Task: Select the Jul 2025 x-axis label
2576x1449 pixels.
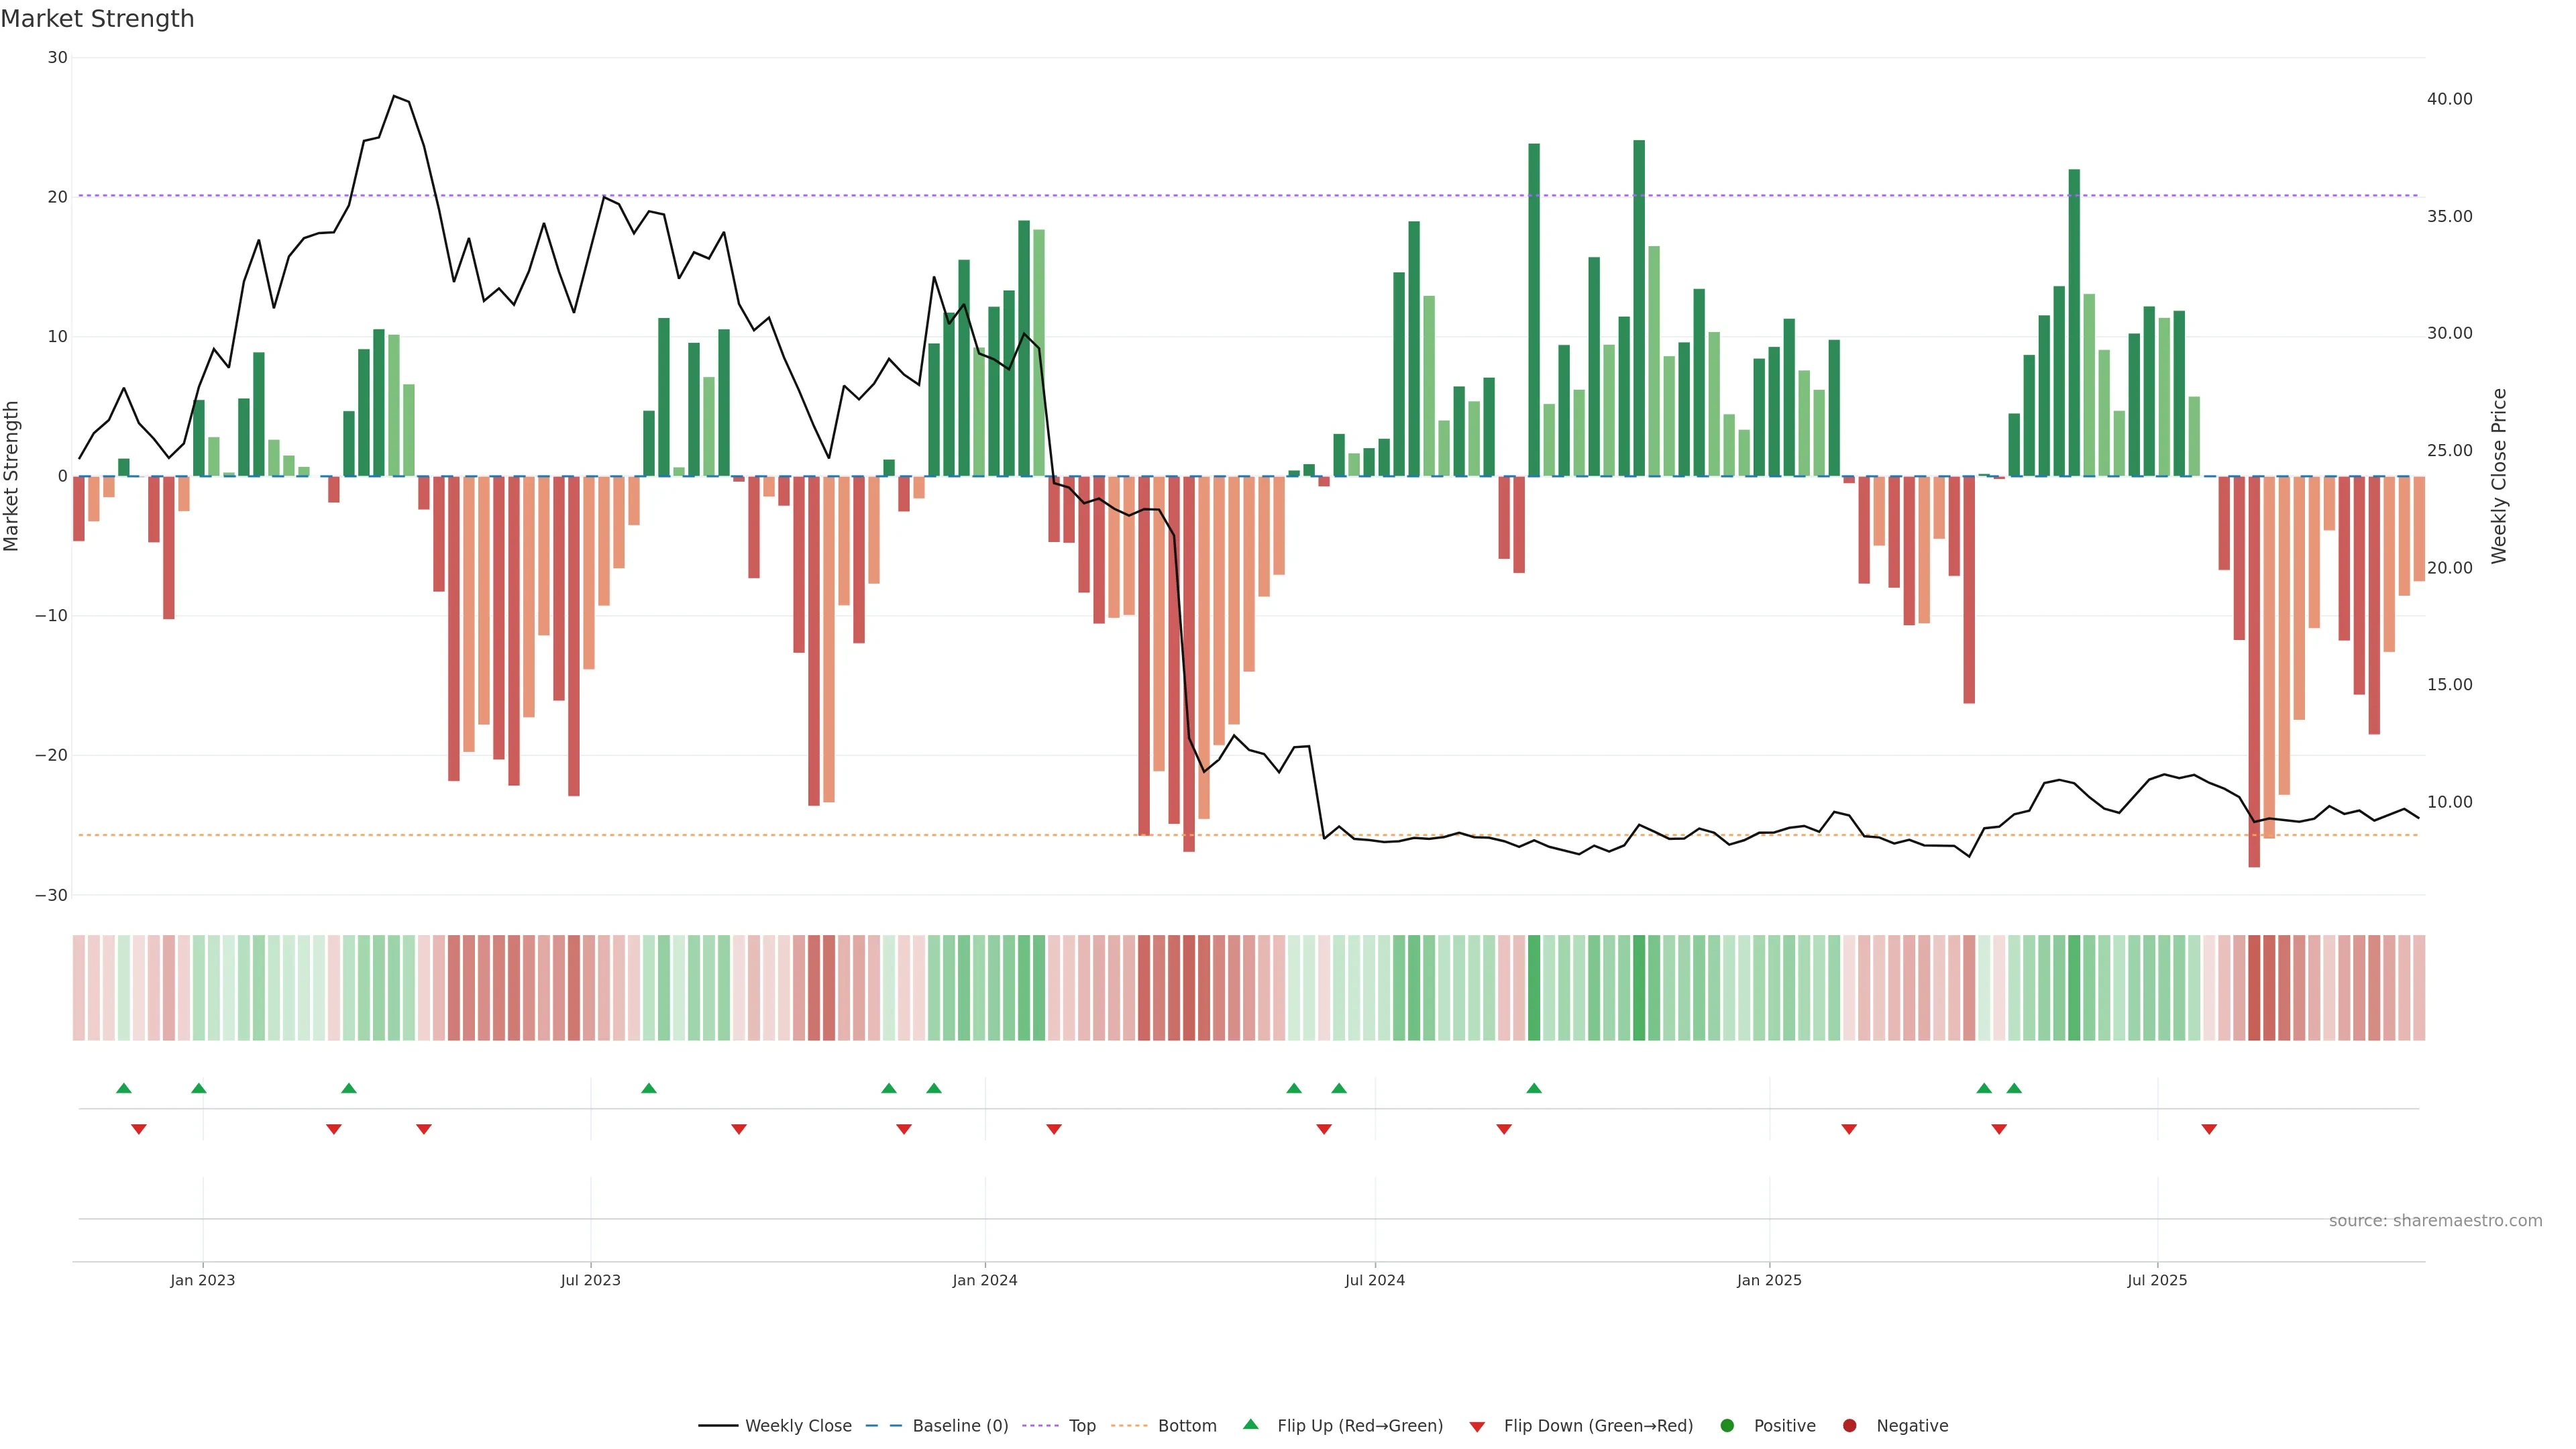Action: pyautogui.click(x=2157, y=1280)
